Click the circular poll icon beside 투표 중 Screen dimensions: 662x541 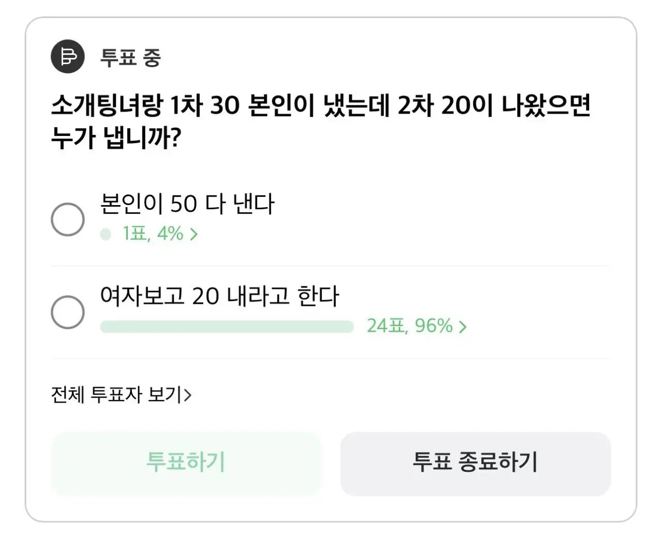click(x=67, y=57)
